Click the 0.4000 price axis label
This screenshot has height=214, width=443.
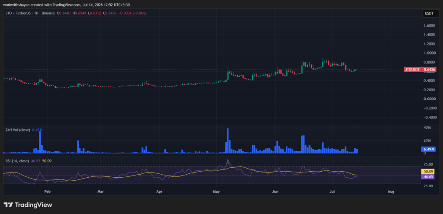[x=429, y=80]
